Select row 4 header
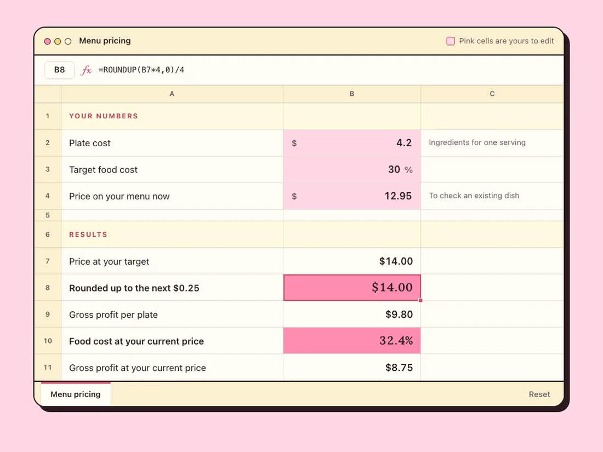Viewport: 603px width, 452px height. pyautogui.click(x=48, y=196)
